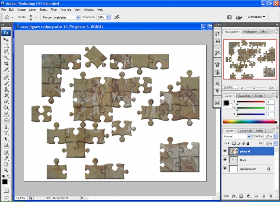Select the Paint Bucket tool
Screen dimensions: 280x202
(6, 108)
